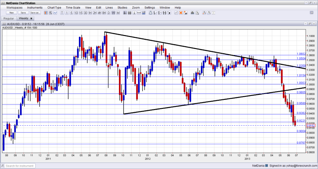Click the 'Save as..' button
The width and height of the screenshot is (318, 169).
coord(35,13)
